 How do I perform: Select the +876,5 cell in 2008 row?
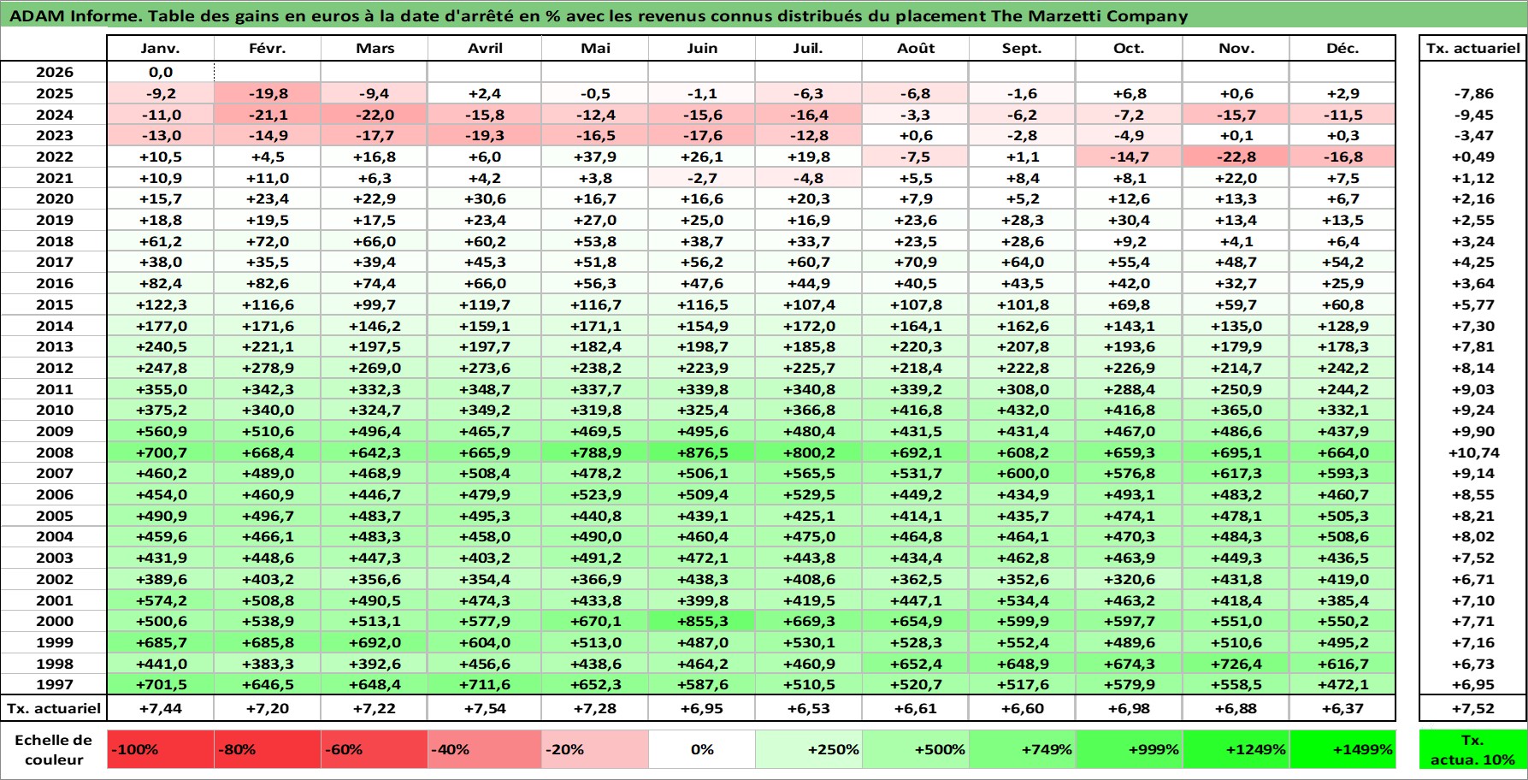pyautogui.click(x=702, y=452)
